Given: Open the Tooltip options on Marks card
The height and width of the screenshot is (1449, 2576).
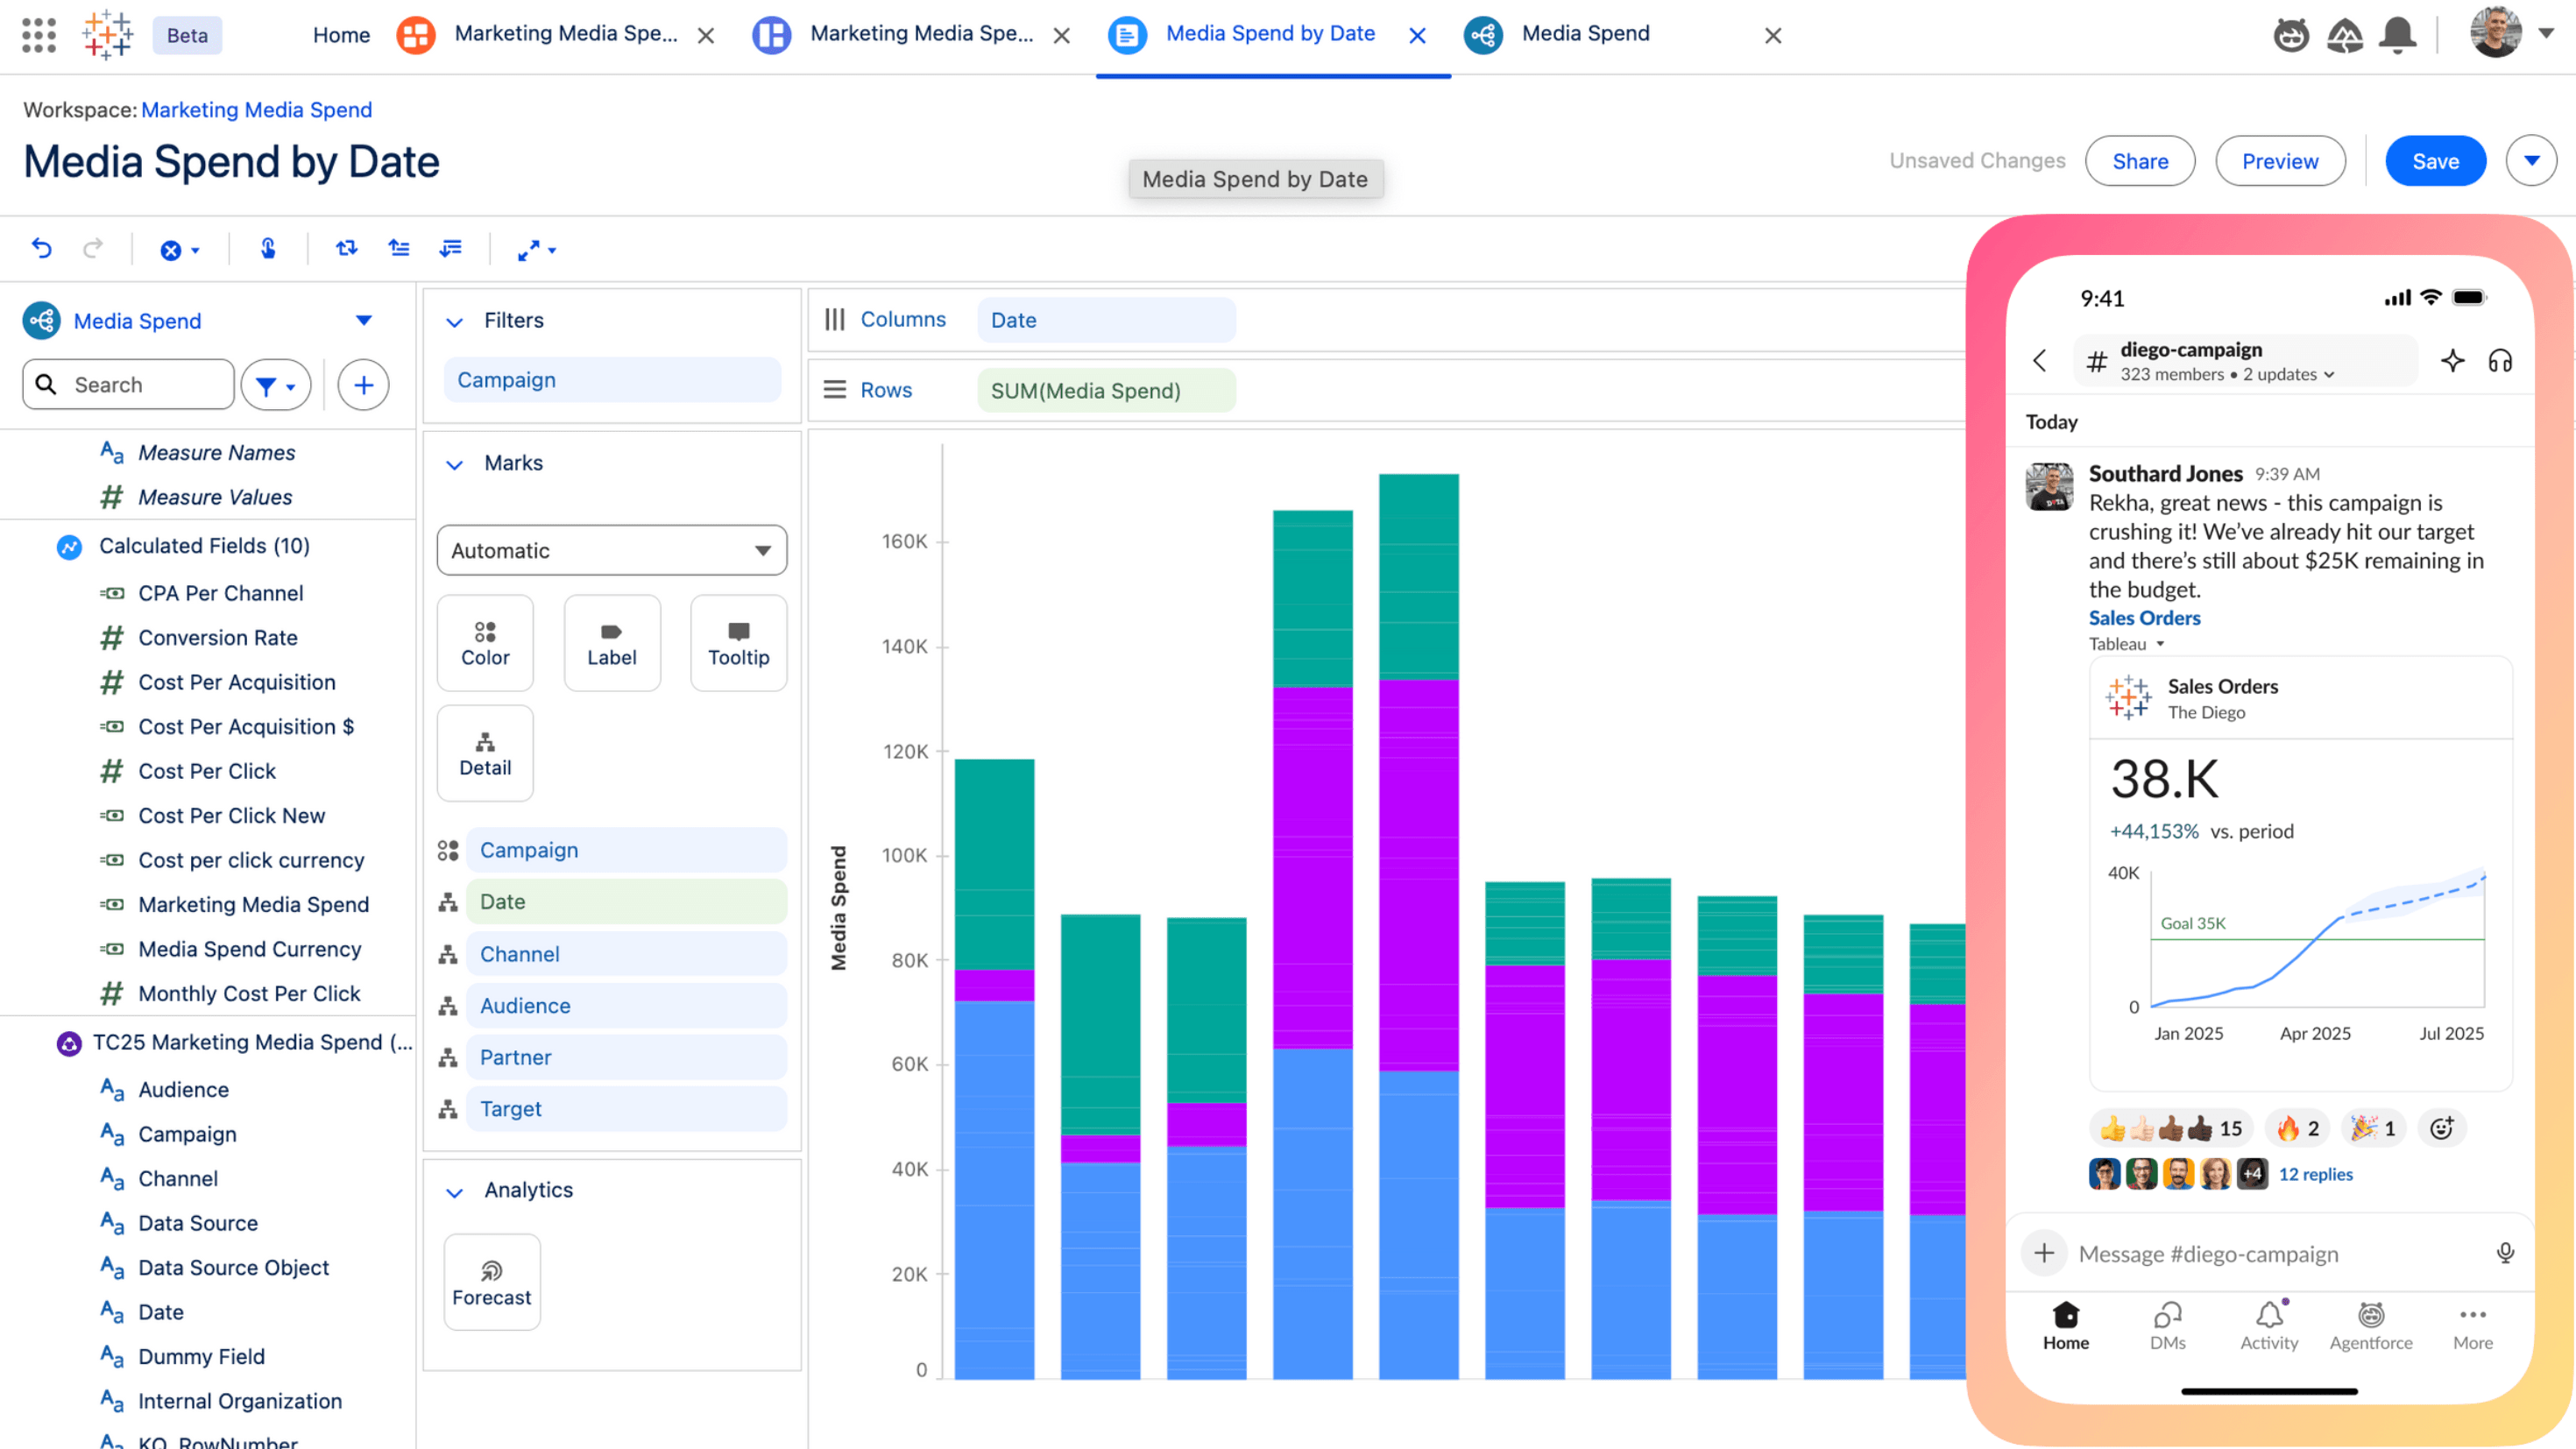Looking at the screenshot, I should 738,642.
